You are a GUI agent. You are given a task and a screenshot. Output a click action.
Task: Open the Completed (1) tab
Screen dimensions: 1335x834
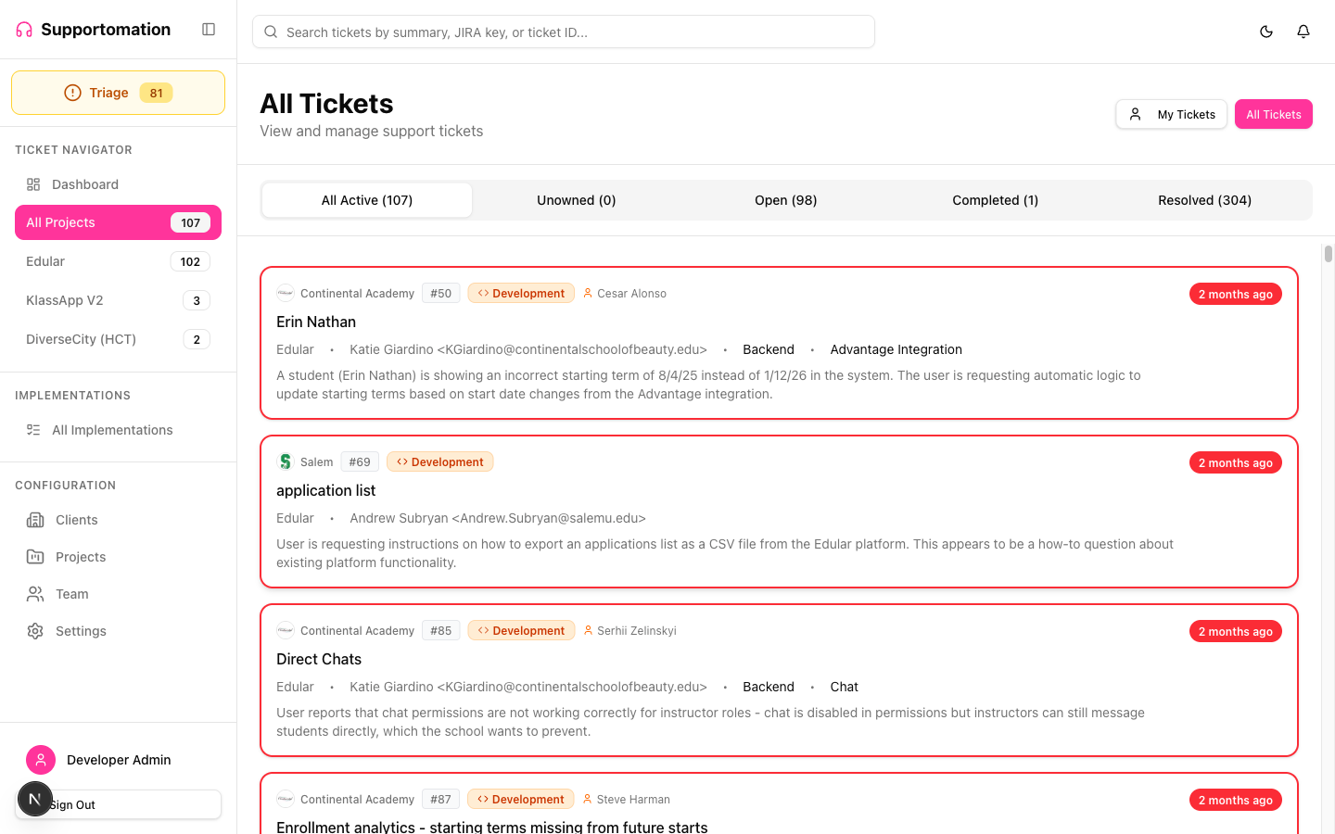point(995,200)
